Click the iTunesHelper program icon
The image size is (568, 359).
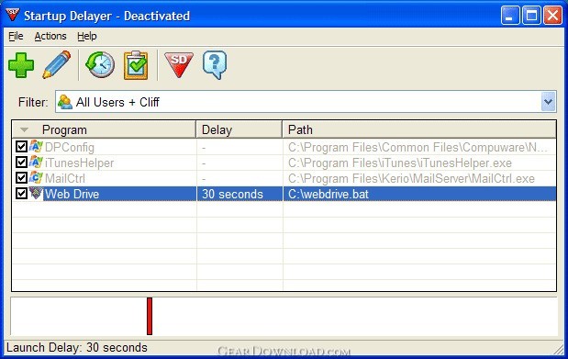tap(36, 163)
